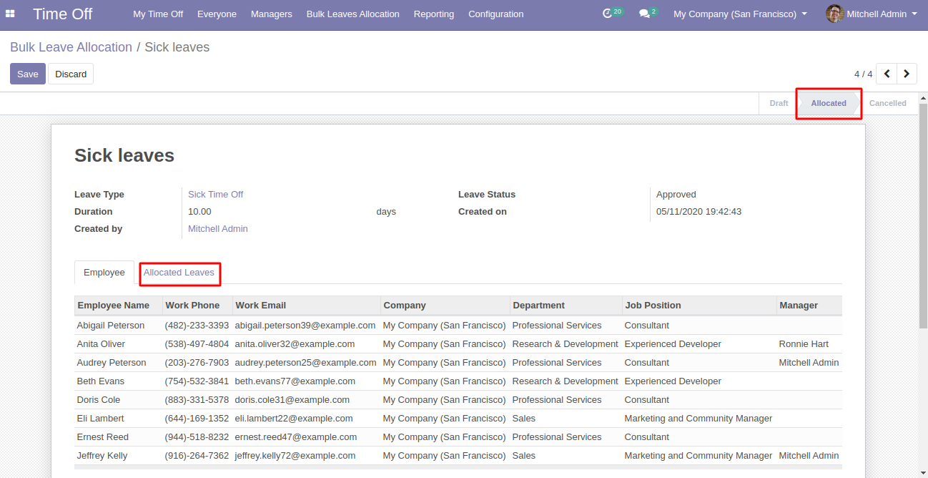Sort by Manager column header

tap(809, 306)
